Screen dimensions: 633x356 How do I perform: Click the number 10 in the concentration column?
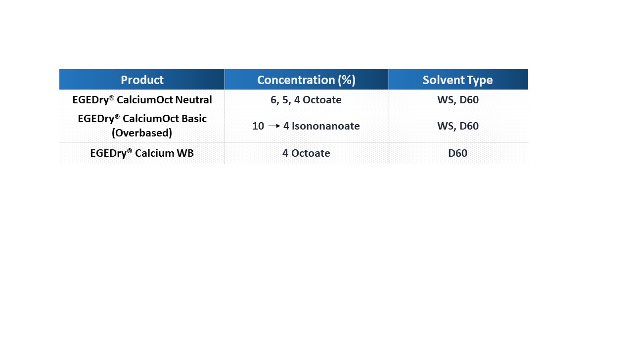(x=258, y=126)
